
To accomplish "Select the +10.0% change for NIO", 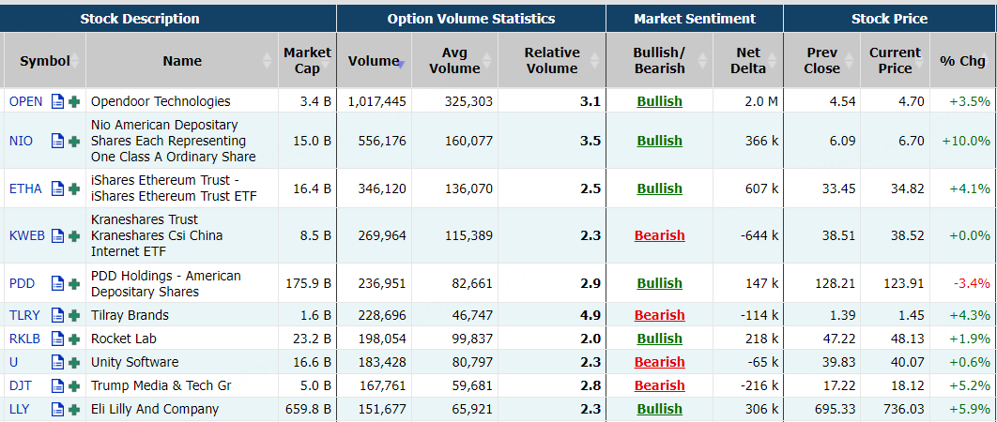I will 966,141.
